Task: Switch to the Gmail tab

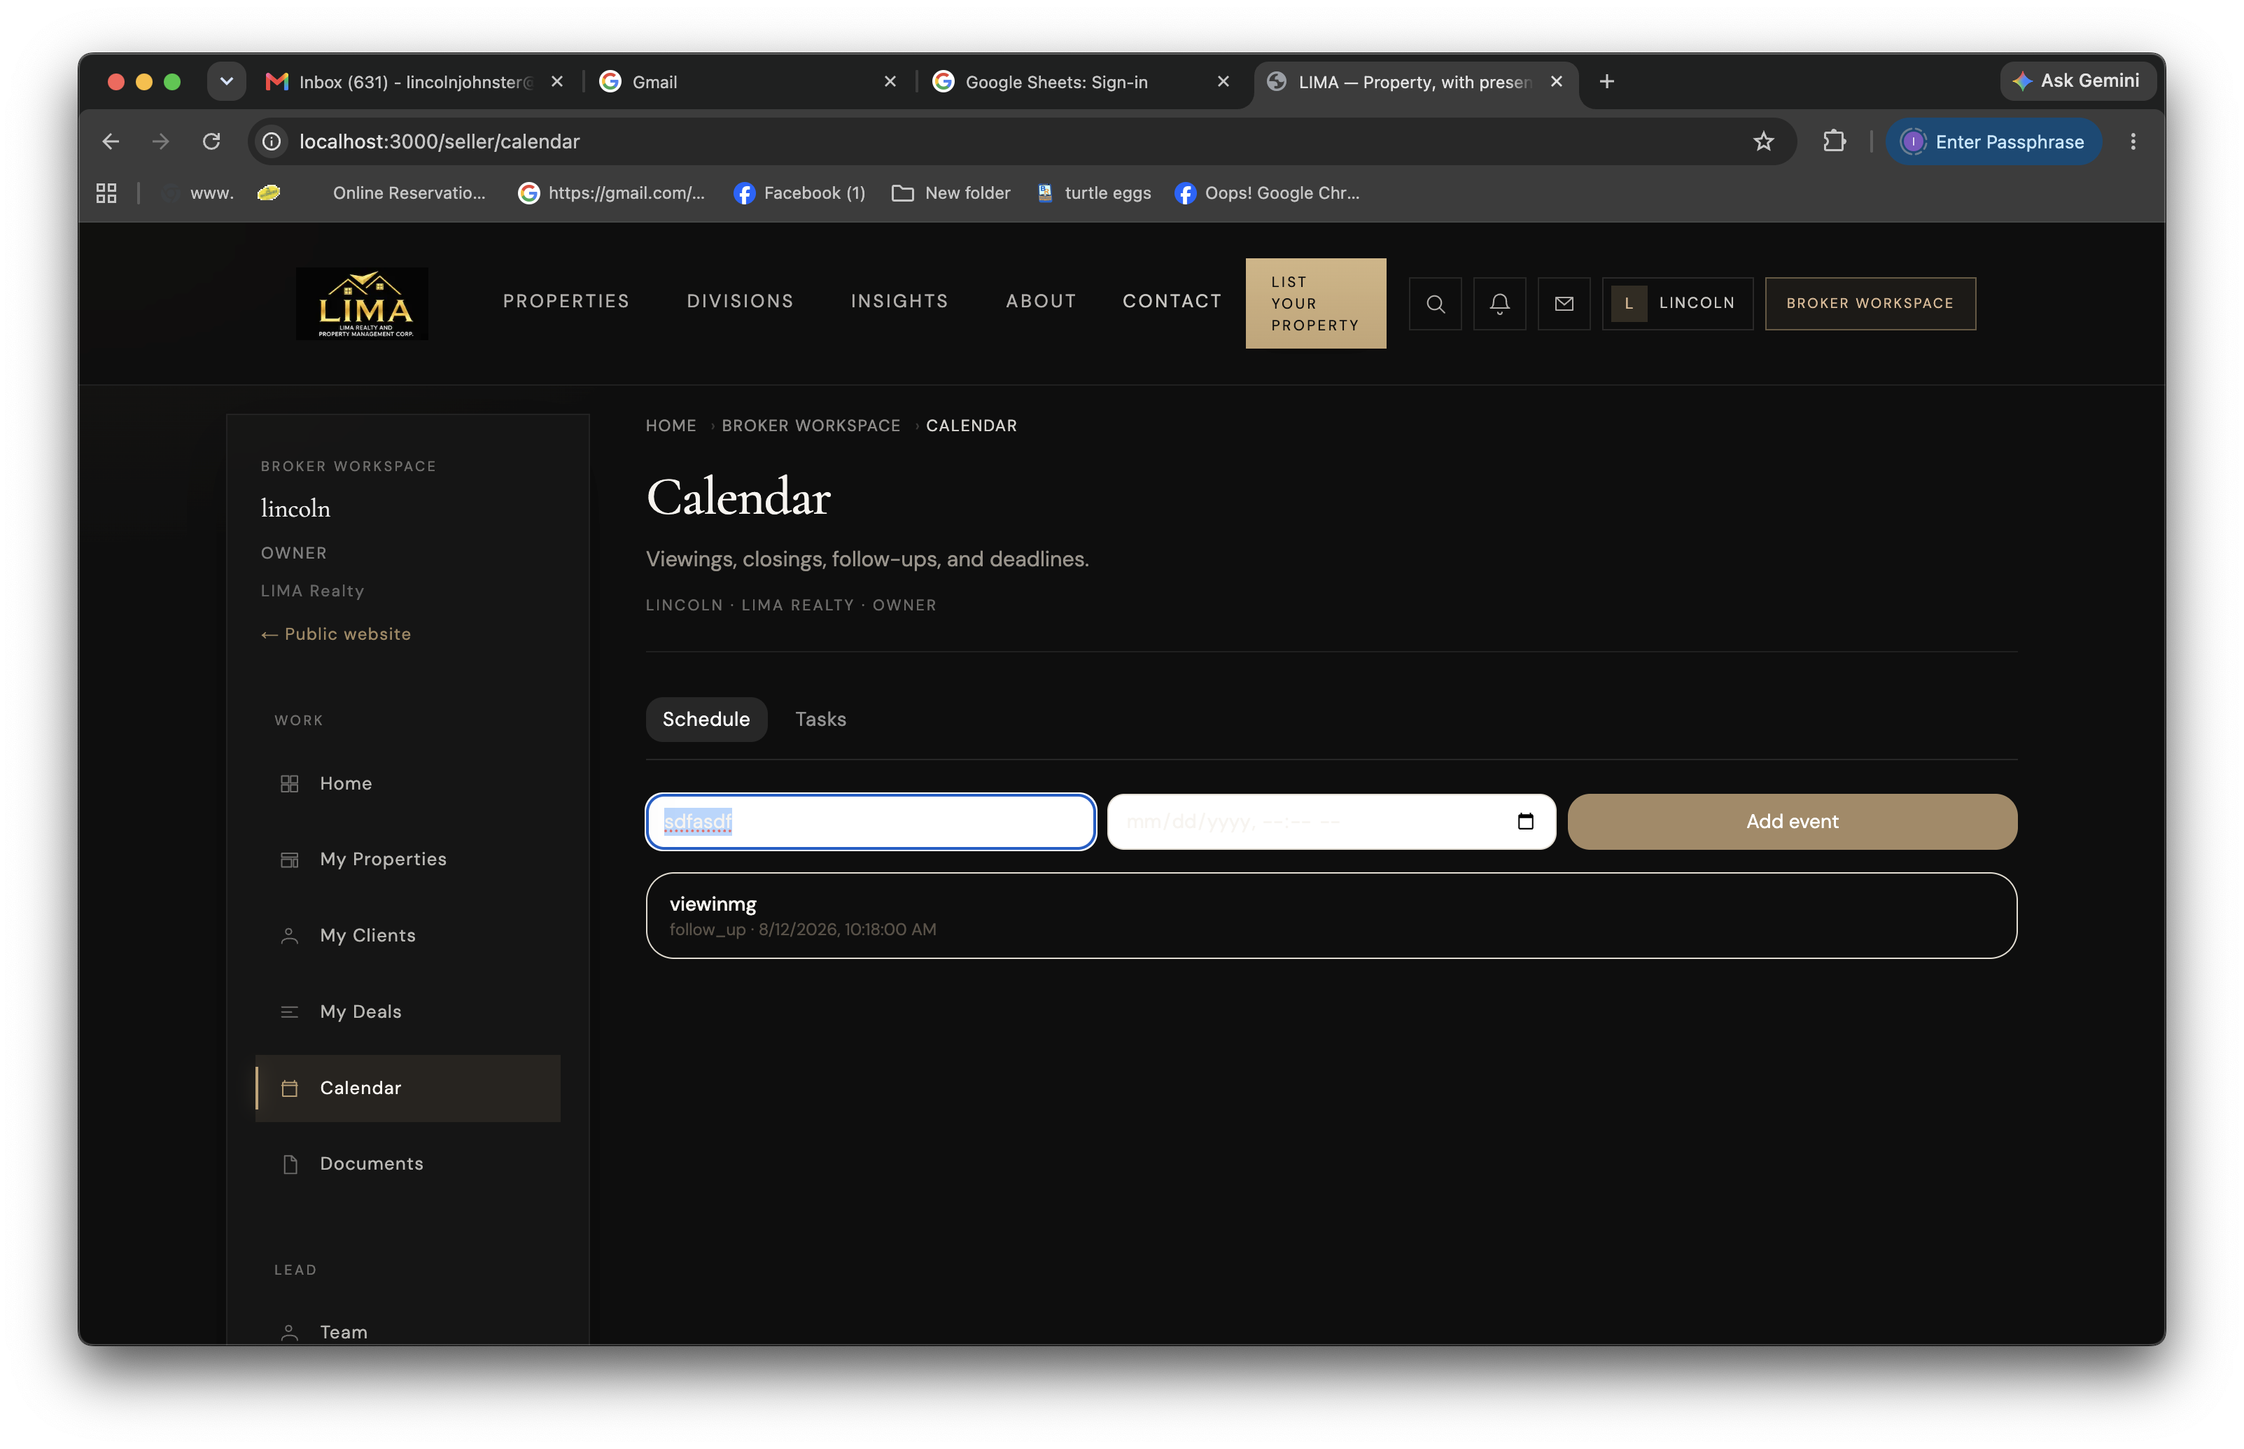Action: [x=748, y=82]
